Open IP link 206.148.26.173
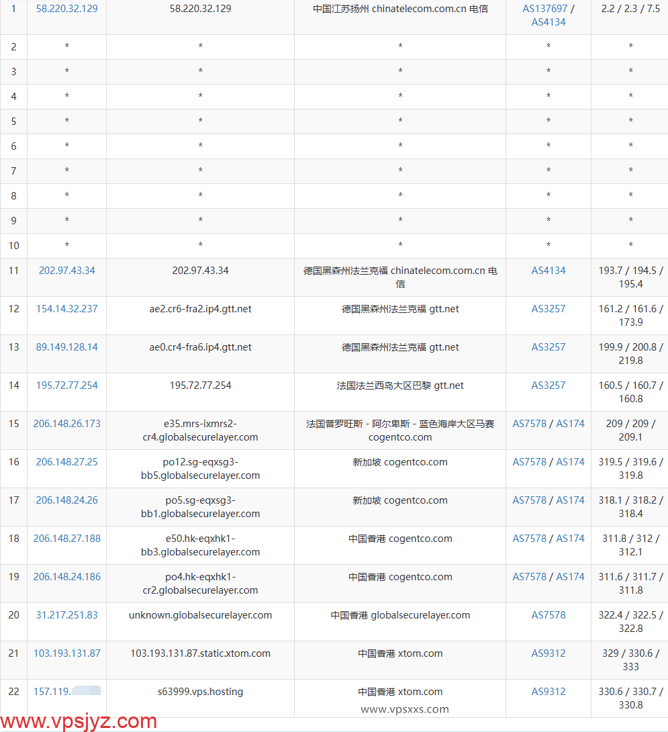The image size is (668, 732). pos(66,424)
